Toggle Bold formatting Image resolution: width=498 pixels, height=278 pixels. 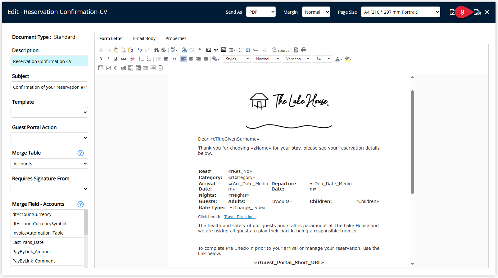[101, 59]
